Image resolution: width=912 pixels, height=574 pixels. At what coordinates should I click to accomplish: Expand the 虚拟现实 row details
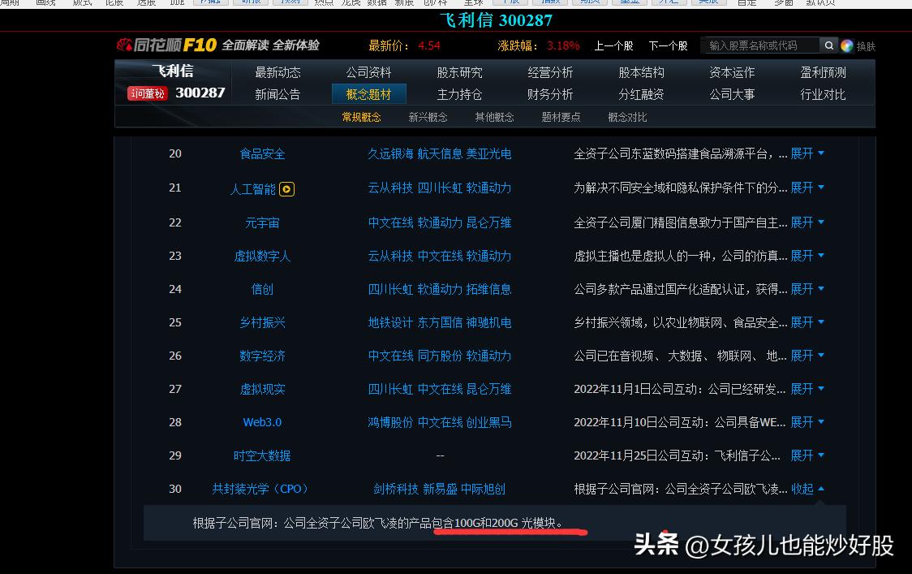pos(807,388)
